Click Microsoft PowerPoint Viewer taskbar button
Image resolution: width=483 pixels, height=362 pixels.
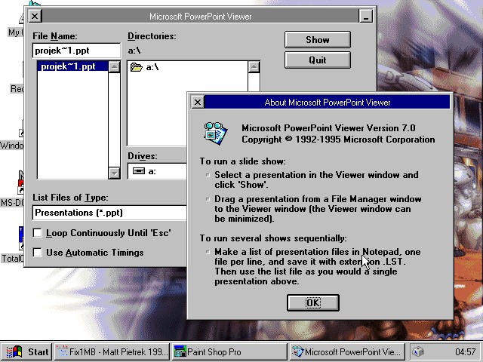[347, 351]
